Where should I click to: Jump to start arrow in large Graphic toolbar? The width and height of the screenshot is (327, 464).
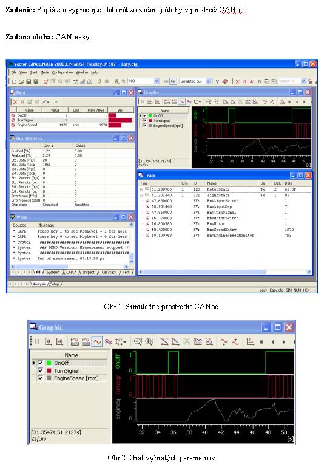[261, 342]
